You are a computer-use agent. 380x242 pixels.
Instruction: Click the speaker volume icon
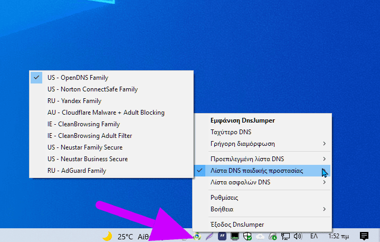[x=297, y=236]
